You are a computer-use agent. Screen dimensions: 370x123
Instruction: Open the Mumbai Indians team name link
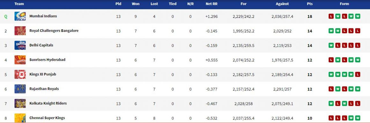coord(43,16)
